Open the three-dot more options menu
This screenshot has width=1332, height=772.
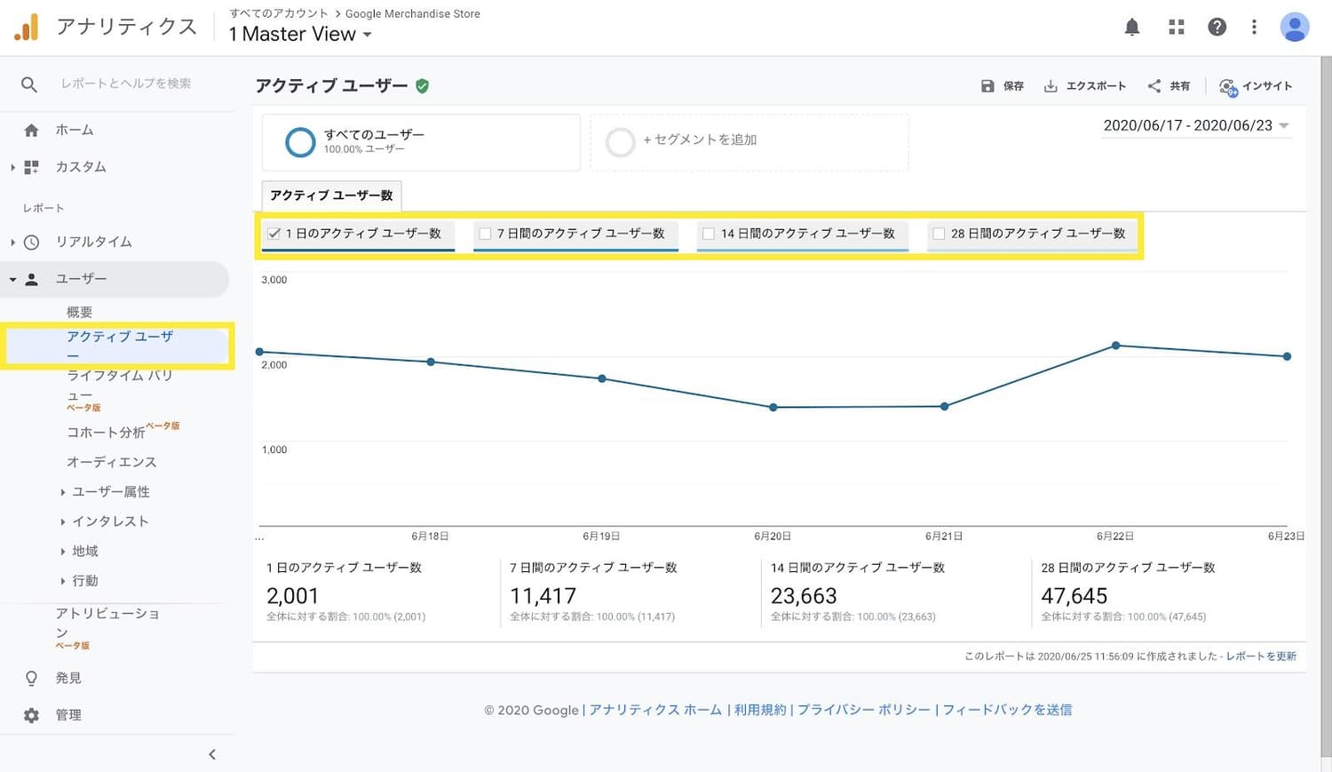pyautogui.click(x=1254, y=28)
